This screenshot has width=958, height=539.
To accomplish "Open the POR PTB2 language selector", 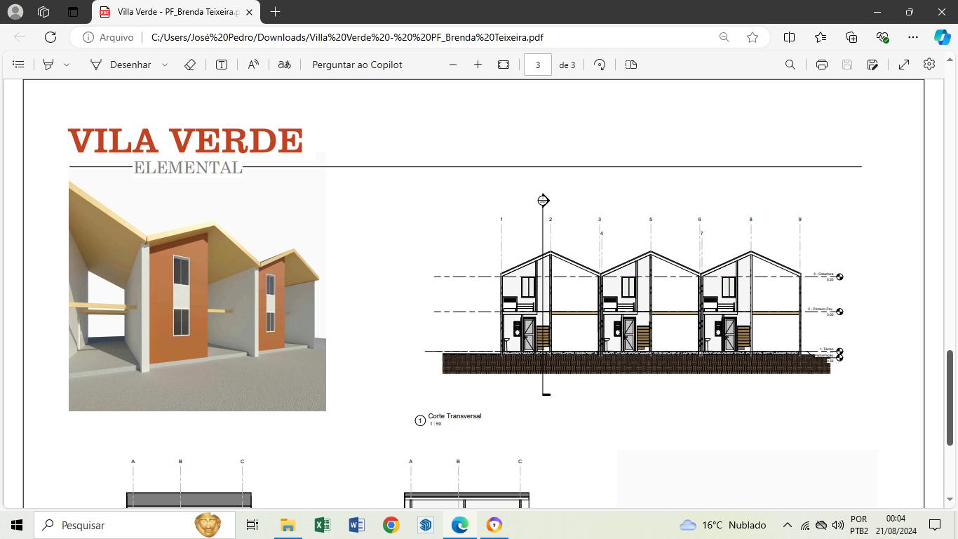I will (x=859, y=525).
